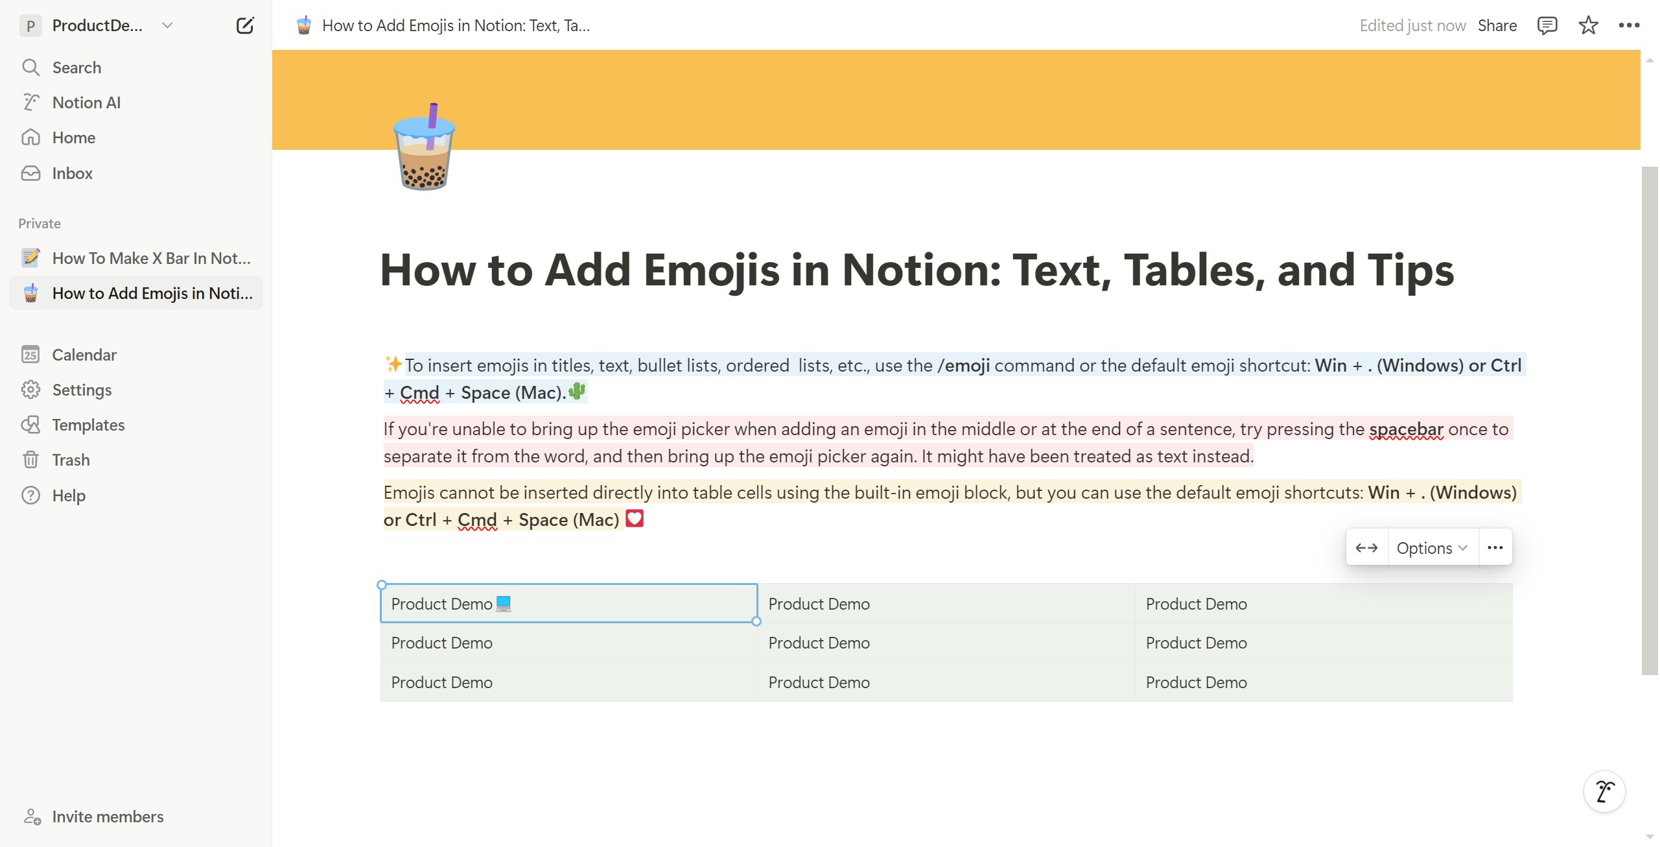Click the breadcrumb page title
This screenshot has height=847, width=1660.
tap(456, 25)
